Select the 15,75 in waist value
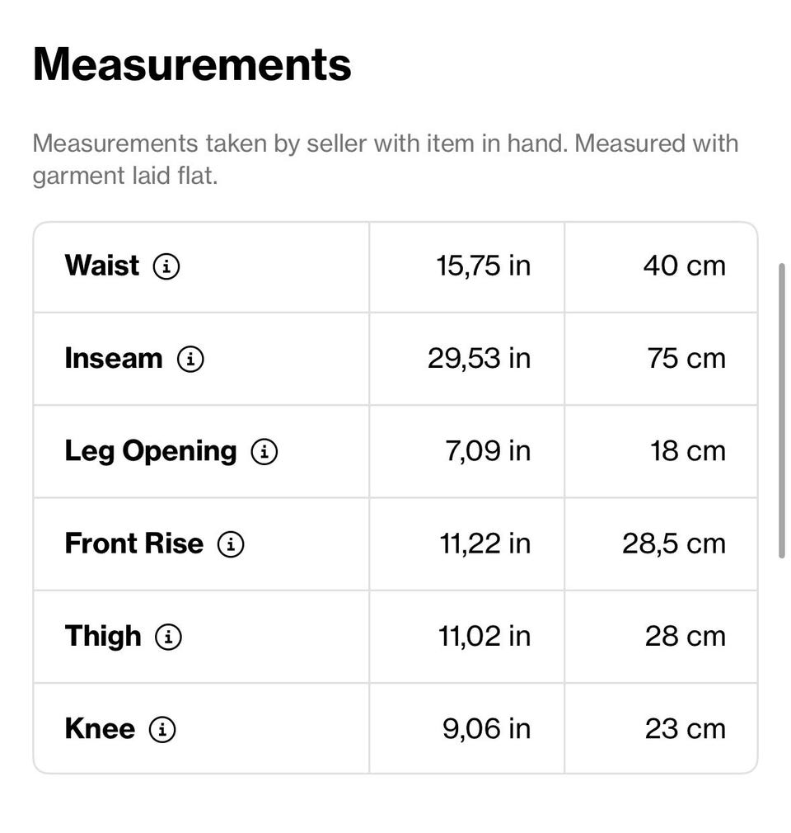 (x=484, y=266)
